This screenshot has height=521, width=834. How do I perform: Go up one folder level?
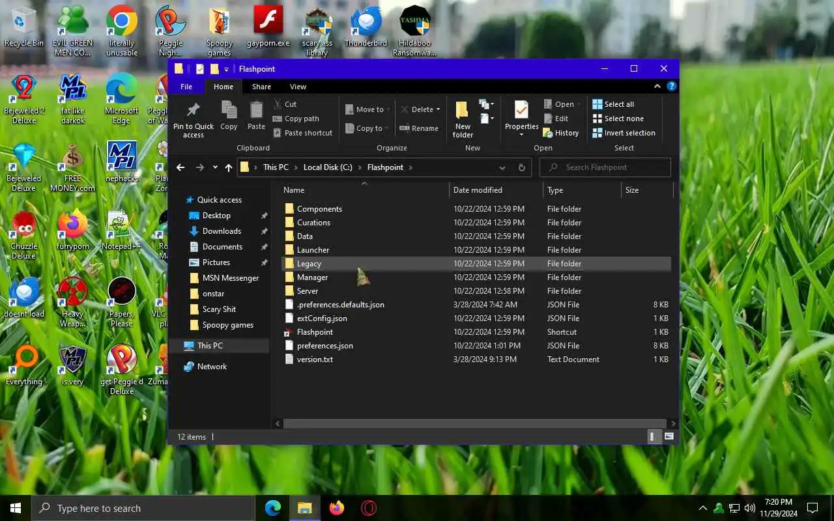tap(228, 167)
